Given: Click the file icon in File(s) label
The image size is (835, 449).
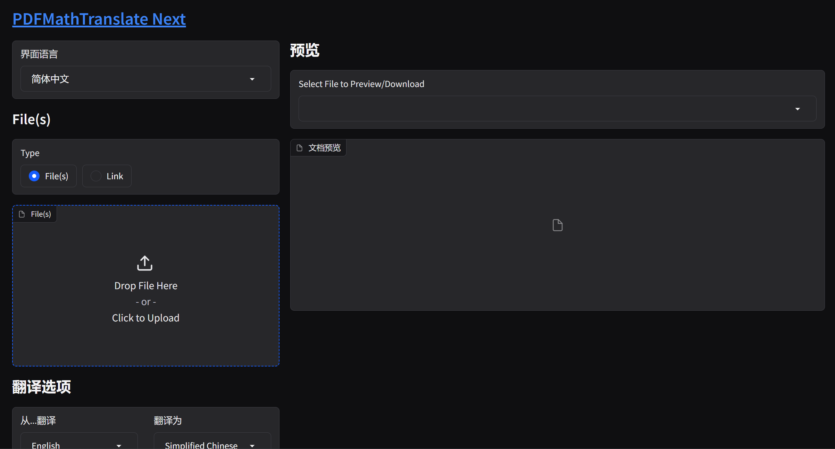Looking at the screenshot, I should tap(22, 214).
